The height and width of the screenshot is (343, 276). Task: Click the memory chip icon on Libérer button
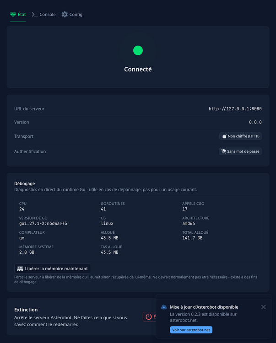(x=20, y=268)
